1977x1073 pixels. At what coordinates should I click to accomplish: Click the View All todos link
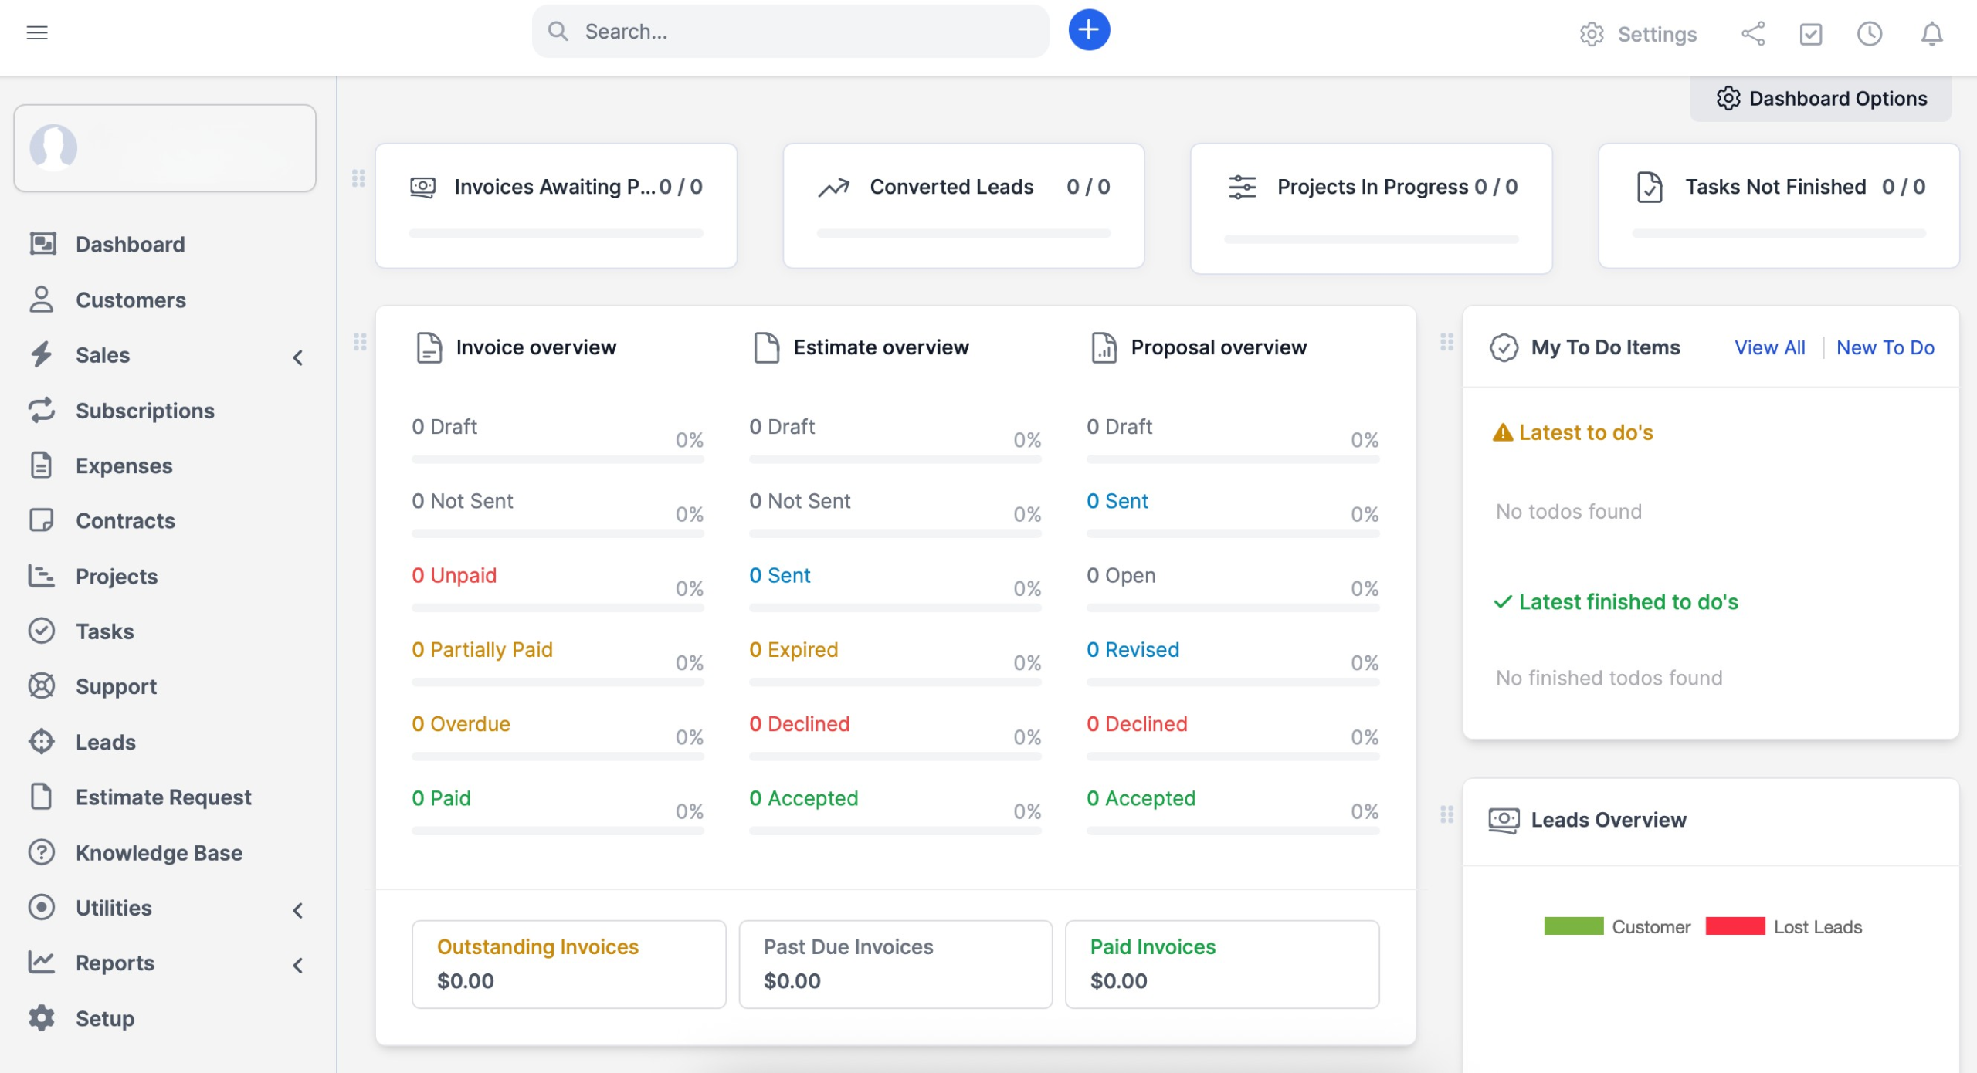[x=1769, y=347]
